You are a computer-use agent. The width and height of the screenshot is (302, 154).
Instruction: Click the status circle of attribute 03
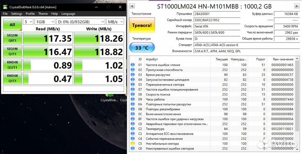[133, 75]
